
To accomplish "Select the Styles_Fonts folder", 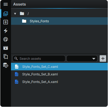I will coord(59,21).
